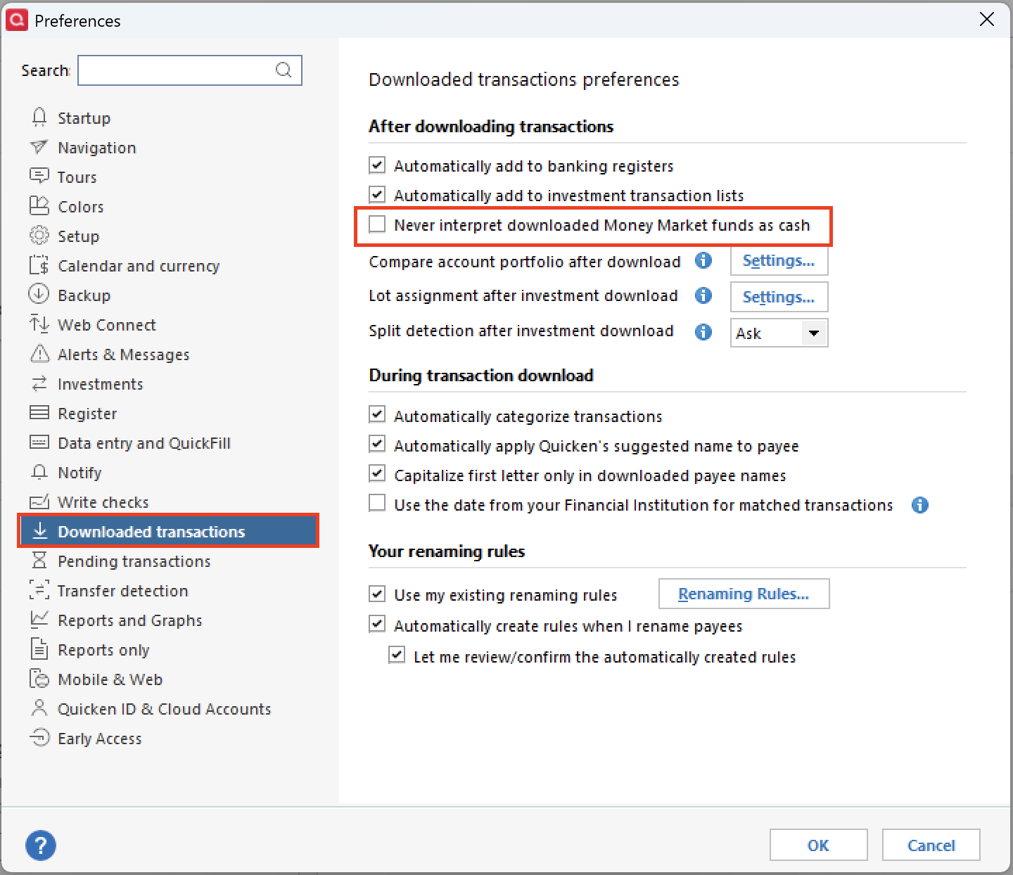Image resolution: width=1013 pixels, height=875 pixels.
Task: Click the Setup gear icon
Action: pyautogui.click(x=39, y=236)
